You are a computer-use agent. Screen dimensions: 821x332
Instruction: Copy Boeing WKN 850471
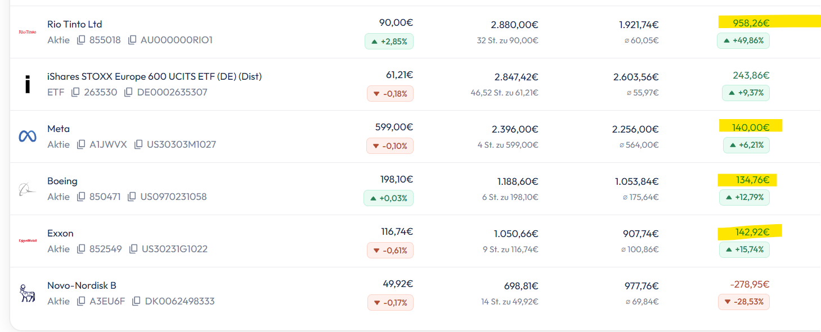(x=81, y=197)
